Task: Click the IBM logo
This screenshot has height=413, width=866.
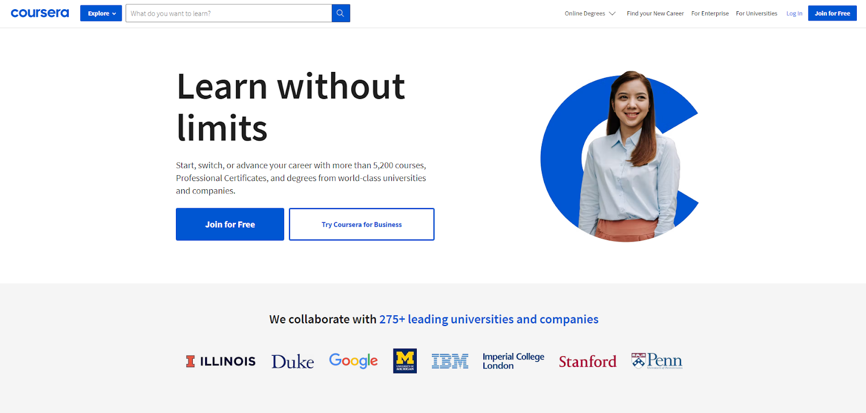Action: (x=450, y=361)
